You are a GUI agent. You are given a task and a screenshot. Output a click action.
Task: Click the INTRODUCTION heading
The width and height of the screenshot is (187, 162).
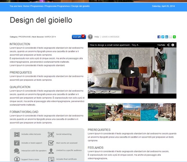[20, 44]
